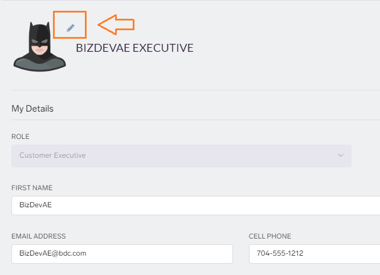380x275 pixels.
Task: Click the FIRST NAME field label
Action: (x=32, y=188)
